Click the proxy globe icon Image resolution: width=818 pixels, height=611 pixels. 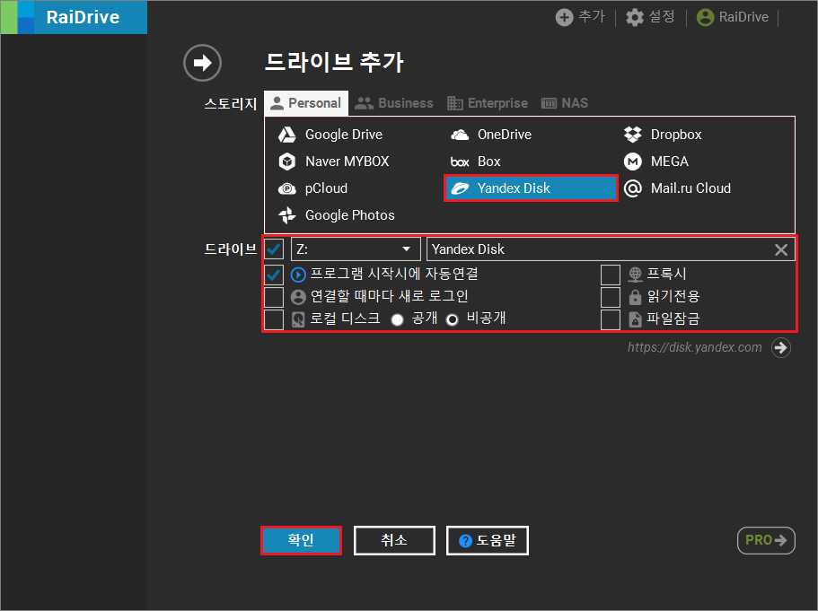click(x=635, y=275)
